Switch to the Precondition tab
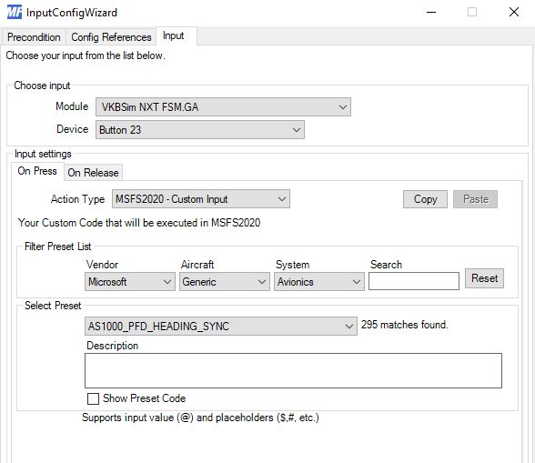Viewport: 535px width, 463px height. 34,37
